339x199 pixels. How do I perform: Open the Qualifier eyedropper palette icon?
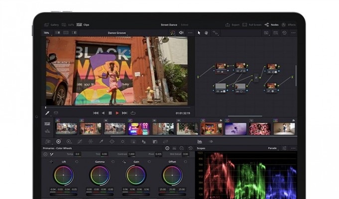pos(101,141)
